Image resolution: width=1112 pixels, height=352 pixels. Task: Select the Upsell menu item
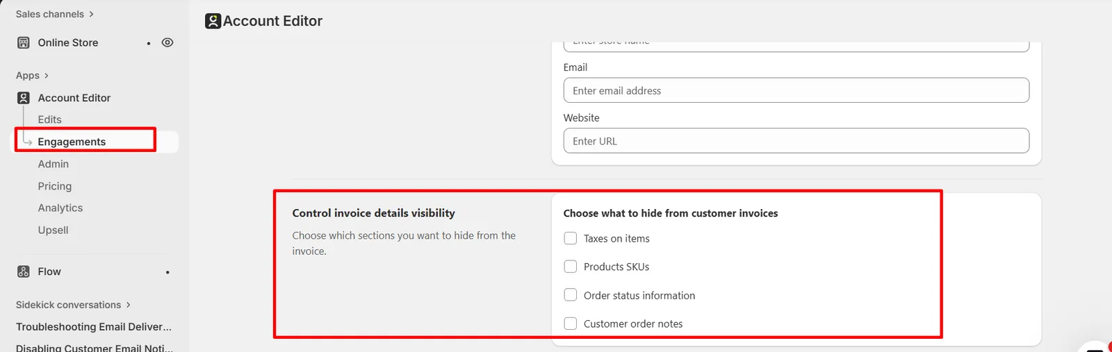tap(53, 230)
